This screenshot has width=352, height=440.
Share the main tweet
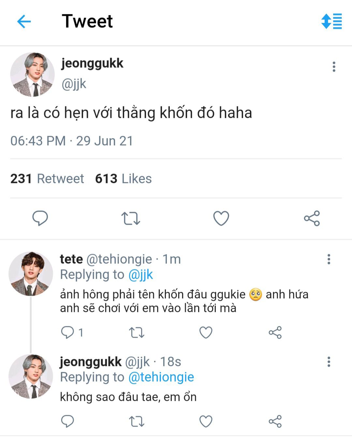coord(312,218)
